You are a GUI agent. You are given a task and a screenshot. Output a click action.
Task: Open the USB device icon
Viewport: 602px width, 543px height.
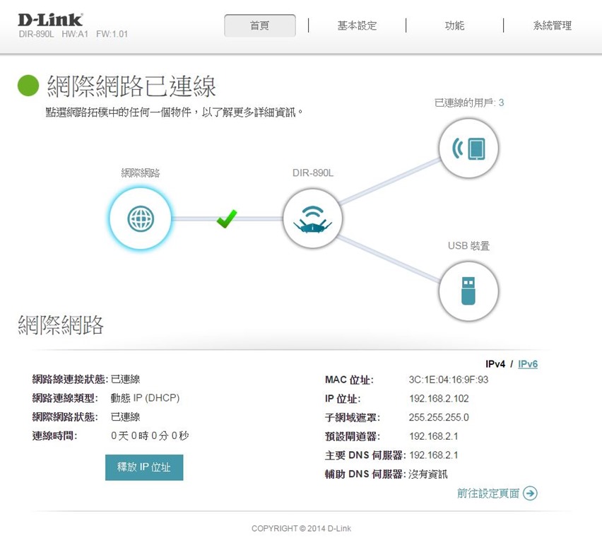[x=468, y=291]
